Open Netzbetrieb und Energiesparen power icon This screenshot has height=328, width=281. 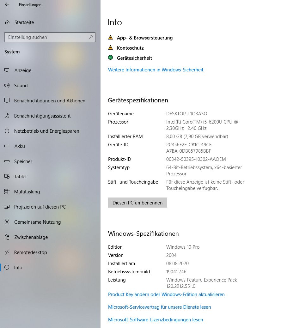(x=7, y=131)
